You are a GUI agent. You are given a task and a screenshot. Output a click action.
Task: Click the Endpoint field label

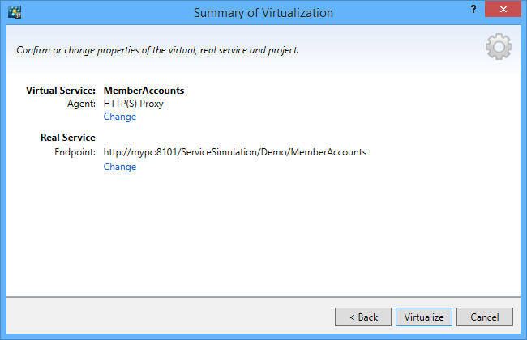click(75, 152)
